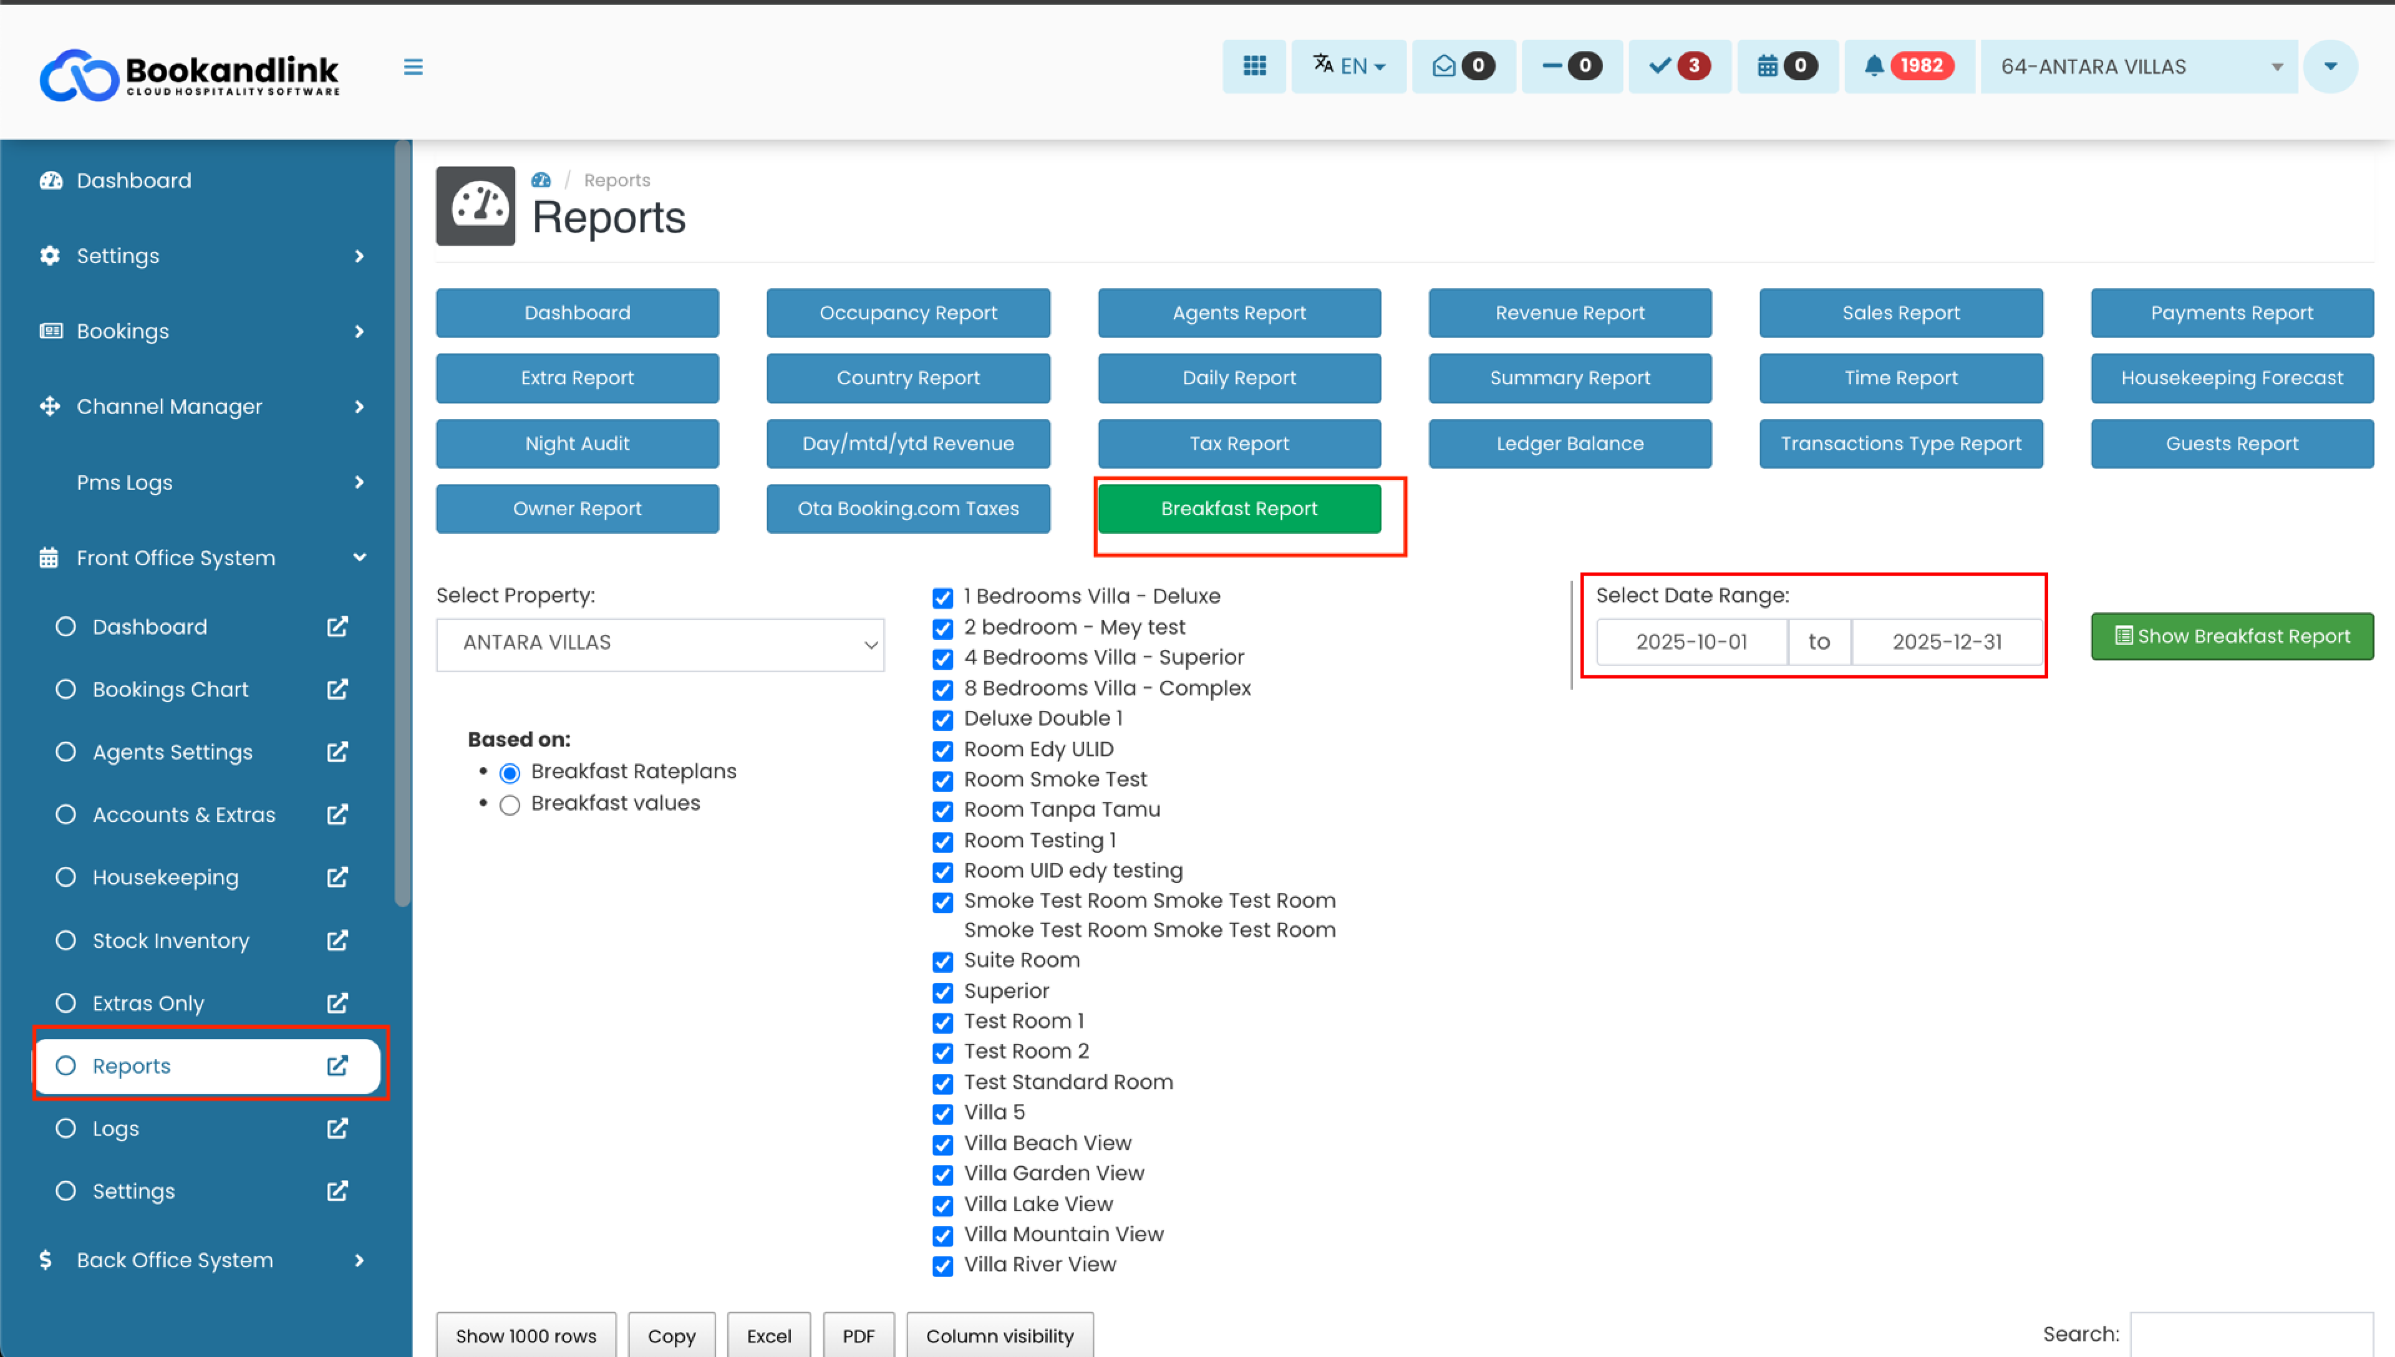
Task: Click Show Breakfast Report button
Action: click(x=2232, y=637)
